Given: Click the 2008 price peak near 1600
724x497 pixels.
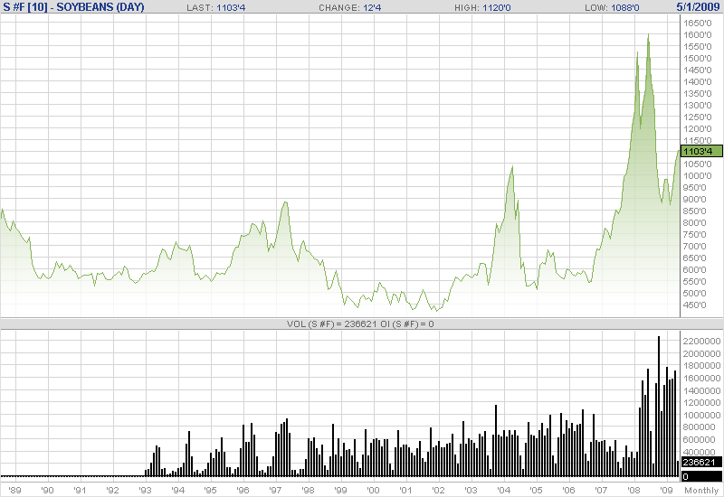Looking at the screenshot, I should pyautogui.click(x=648, y=35).
